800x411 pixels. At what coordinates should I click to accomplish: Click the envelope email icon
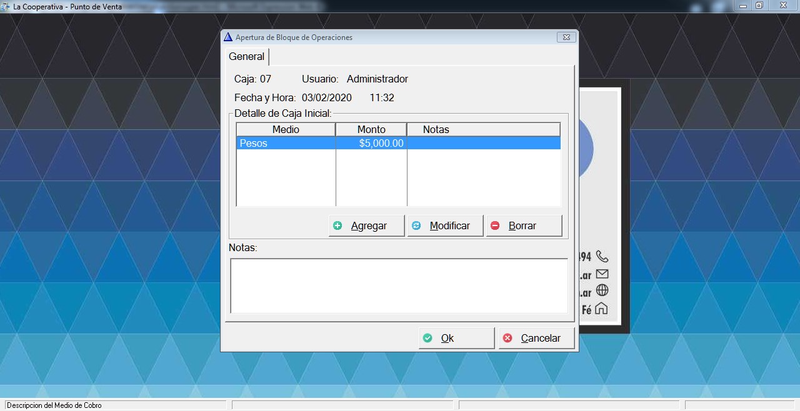click(602, 274)
